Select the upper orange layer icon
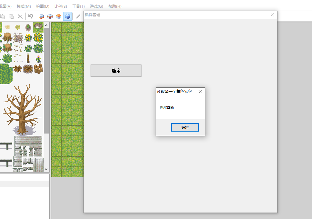The image size is (312, 219). (x=59, y=16)
